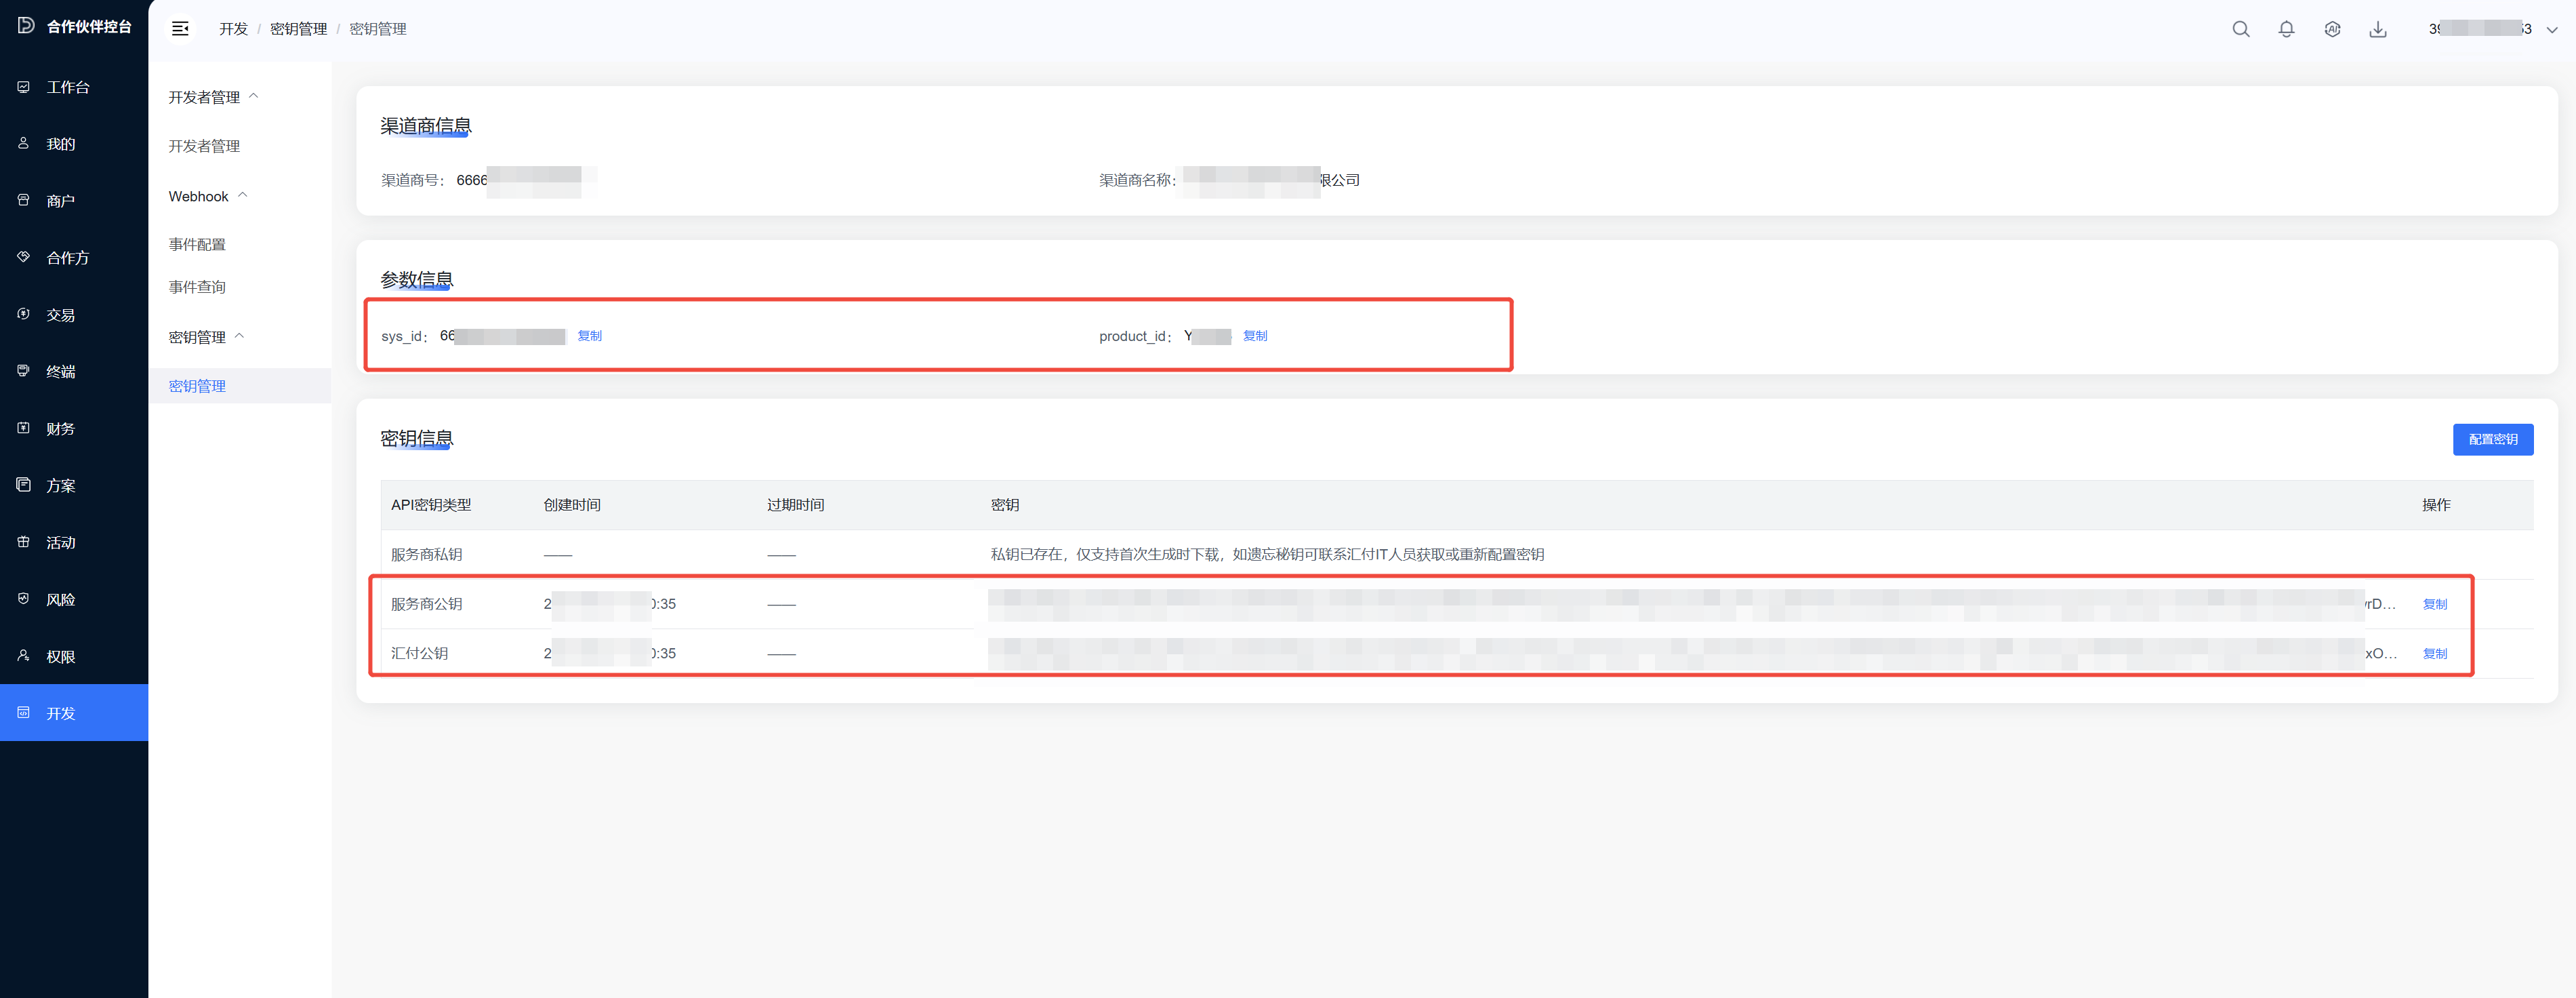The image size is (2576, 998).
Task: Open the 交易 sidebar section
Action: coord(60,315)
